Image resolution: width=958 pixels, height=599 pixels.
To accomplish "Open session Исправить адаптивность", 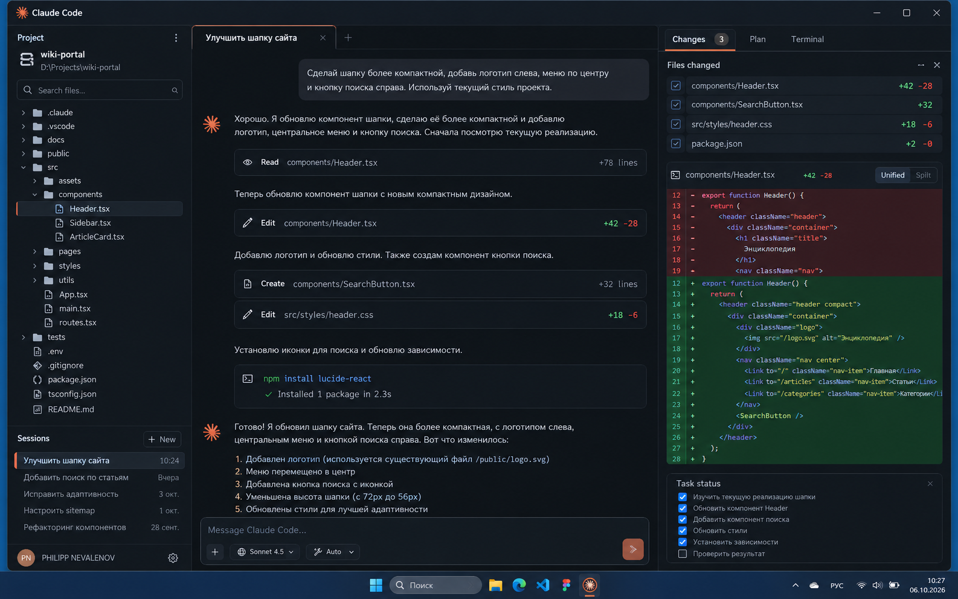I will [x=100, y=494].
